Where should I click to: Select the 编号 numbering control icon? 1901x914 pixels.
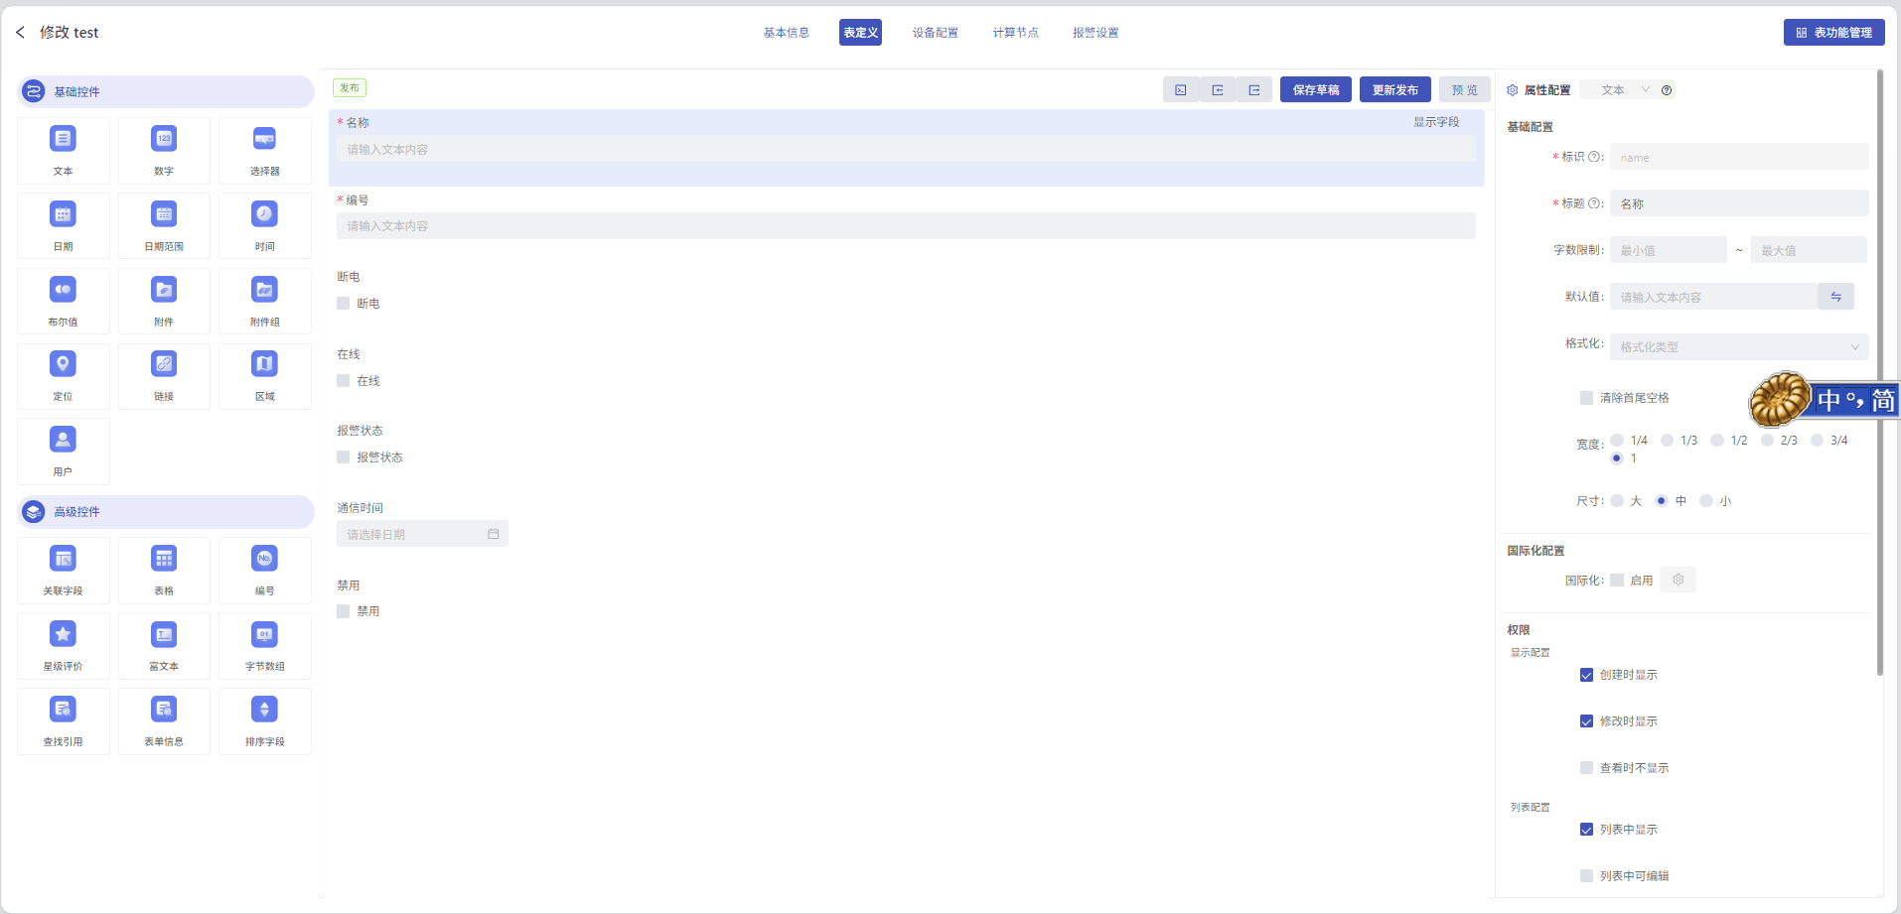point(264,559)
